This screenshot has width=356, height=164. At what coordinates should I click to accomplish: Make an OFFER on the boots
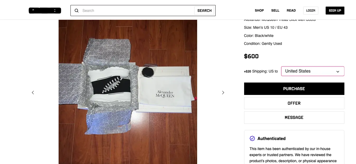[294, 103]
